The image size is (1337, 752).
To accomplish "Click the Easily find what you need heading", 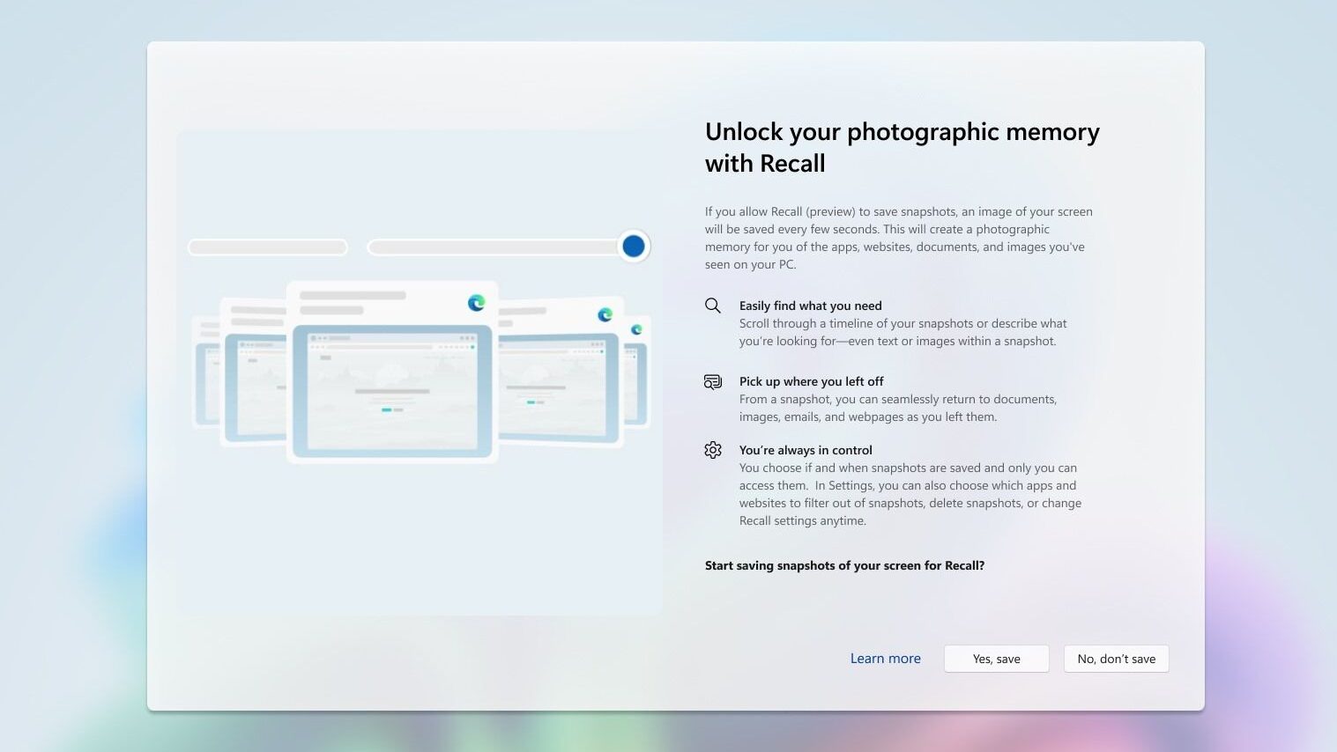I will click(810, 306).
